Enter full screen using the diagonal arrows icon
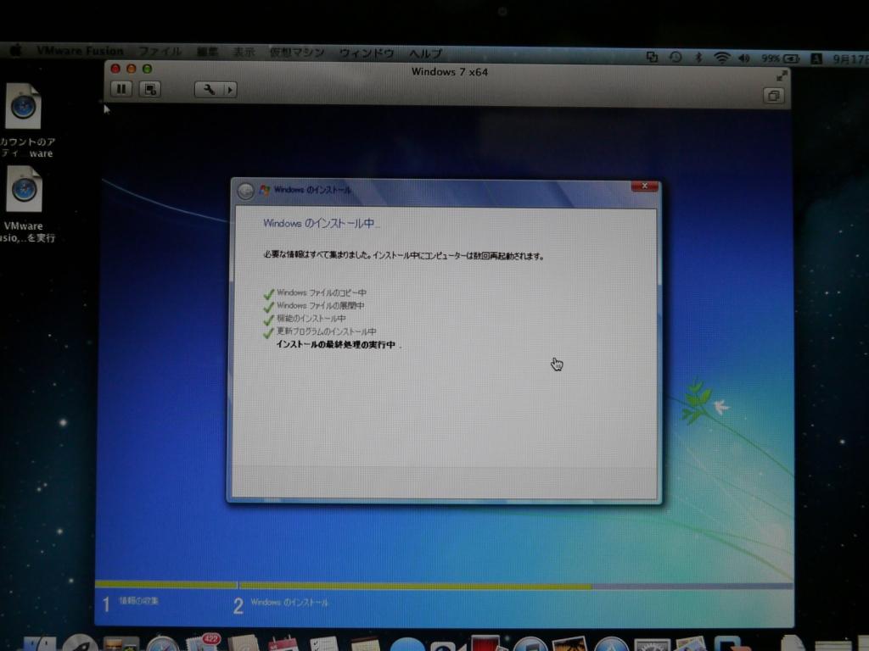869x651 pixels. pos(782,75)
